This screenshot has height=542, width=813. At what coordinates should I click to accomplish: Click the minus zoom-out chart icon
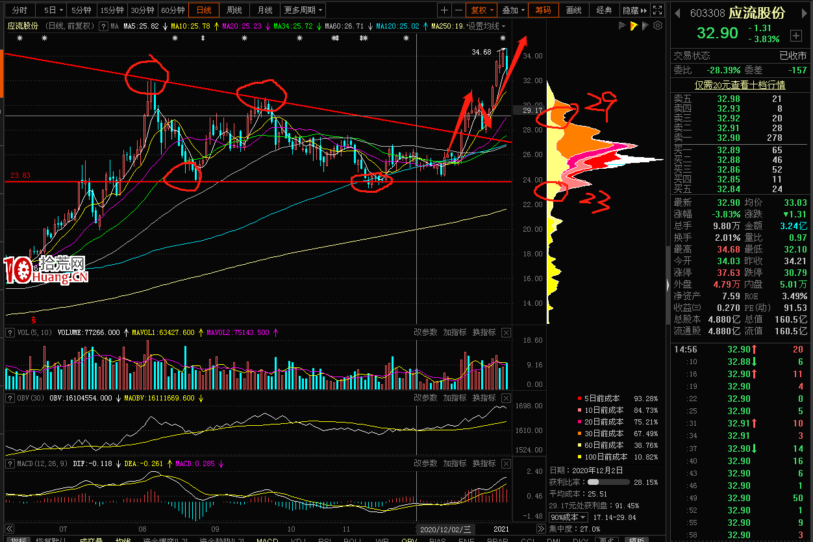(458, 10)
